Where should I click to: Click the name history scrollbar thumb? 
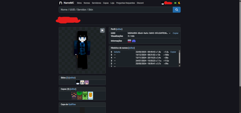179,58
